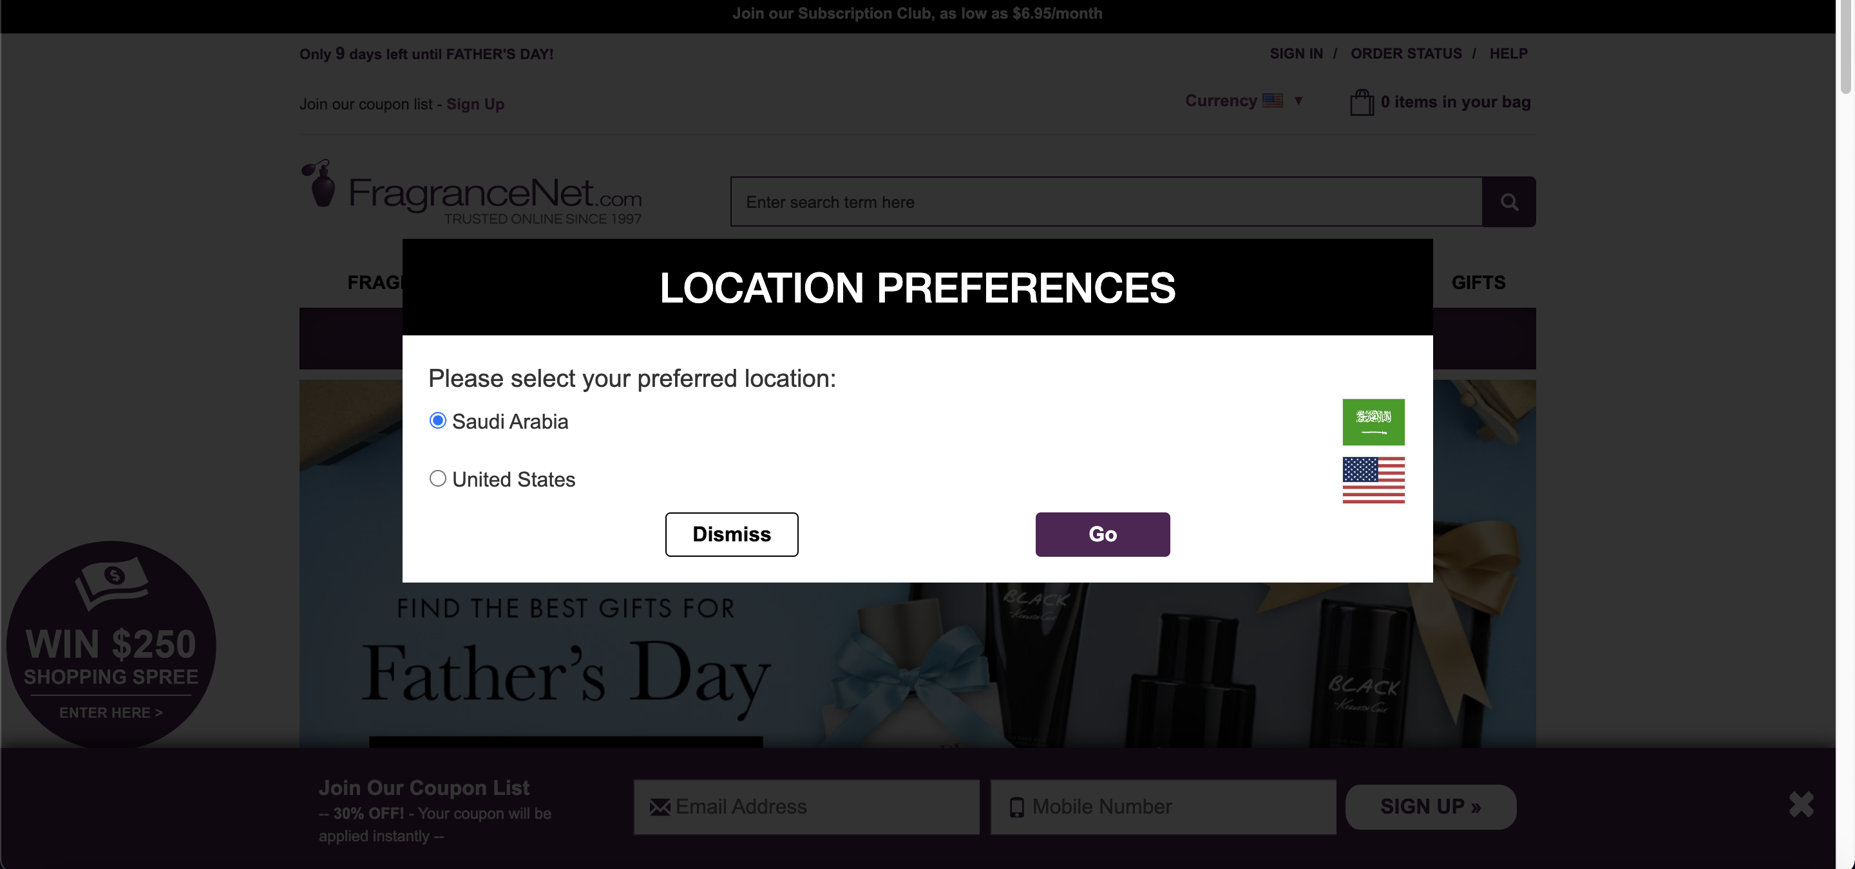Click the Saudi Arabia flag image
This screenshot has width=1855, height=869.
coord(1373,422)
